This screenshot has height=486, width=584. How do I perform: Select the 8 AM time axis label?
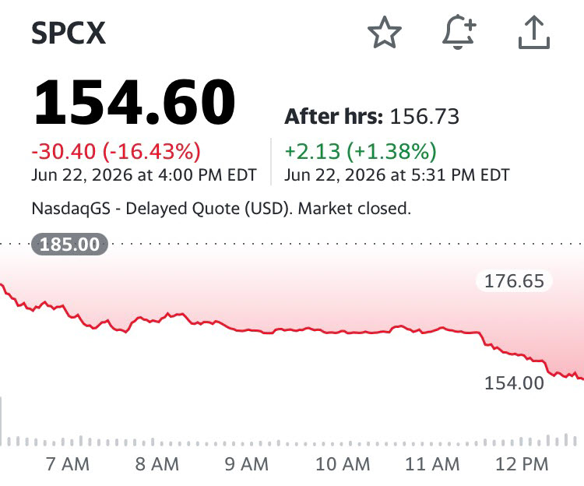pyautogui.click(x=157, y=464)
